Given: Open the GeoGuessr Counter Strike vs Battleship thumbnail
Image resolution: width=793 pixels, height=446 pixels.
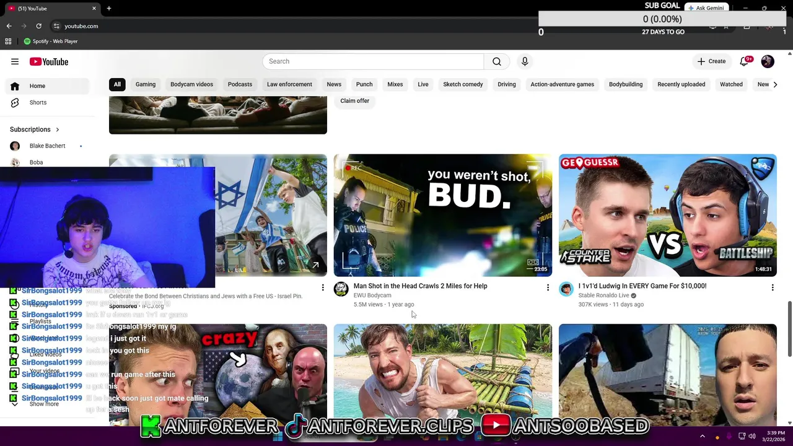Looking at the screenshot, I should pyautogui.click(x=668, y=215).
